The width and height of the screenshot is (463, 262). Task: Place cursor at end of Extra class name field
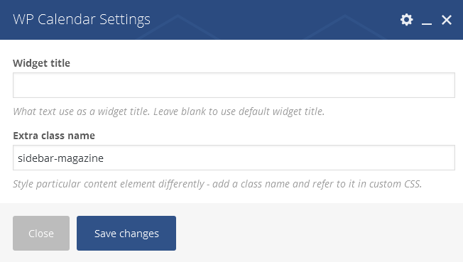443,158
